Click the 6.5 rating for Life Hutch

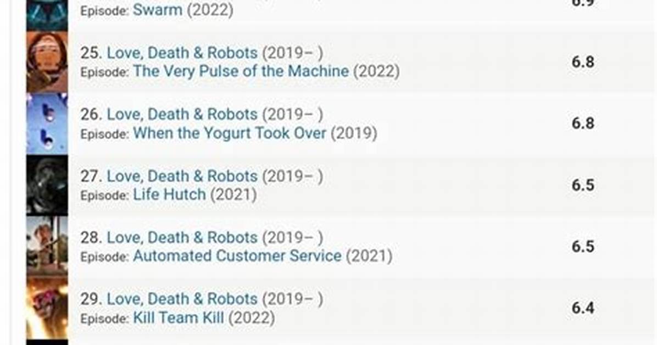pyautogui.click(x=583, y=185)
